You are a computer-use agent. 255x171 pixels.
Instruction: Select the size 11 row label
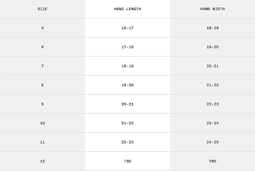pos(42,142)
